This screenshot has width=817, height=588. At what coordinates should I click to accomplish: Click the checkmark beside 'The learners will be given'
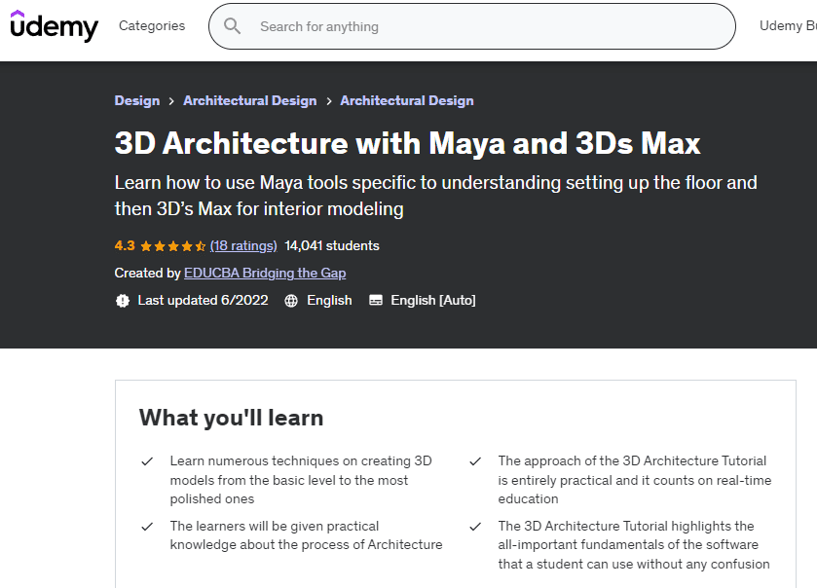pyautogui.click(x=147, y=527)
